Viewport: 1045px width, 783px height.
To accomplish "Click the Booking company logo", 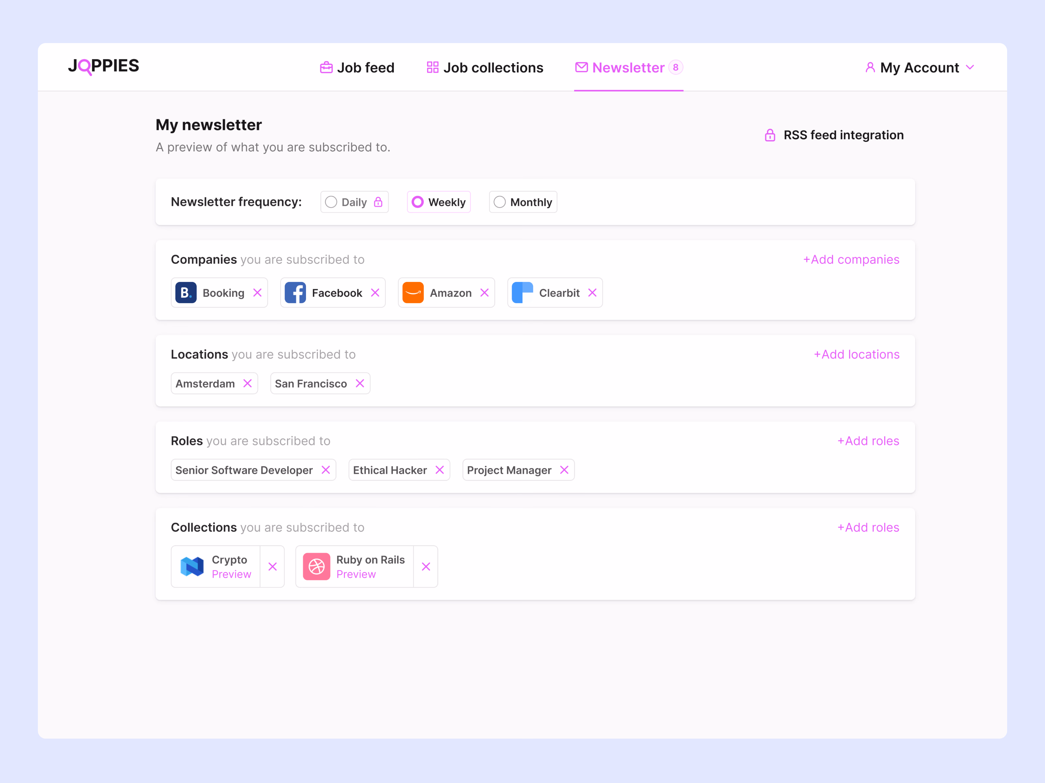I will click(x=186, y=293).
